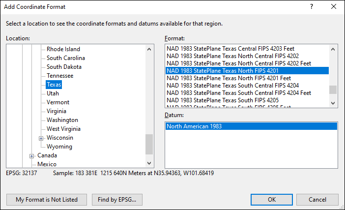Click the Sample coordinates text
This screenshot has height=210, width=345.
pyautogui.click(x=133, y=173)
